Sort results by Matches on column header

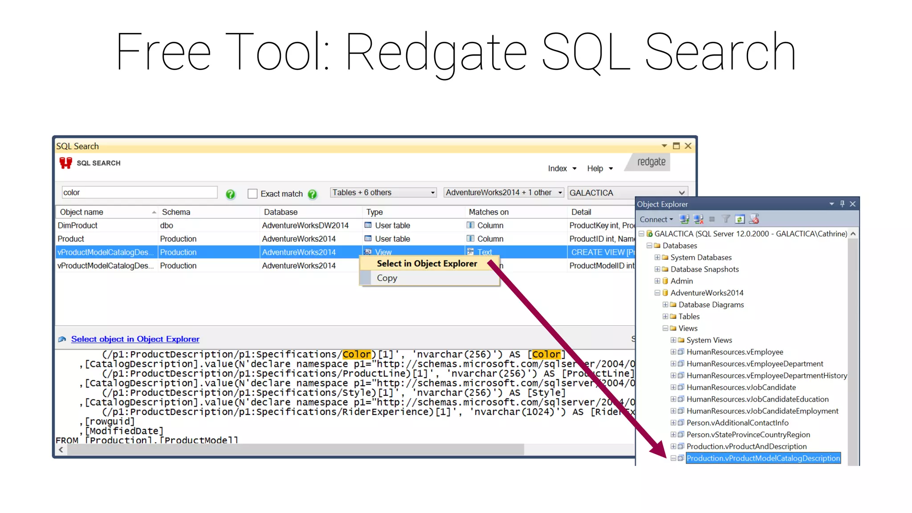coord(516,212)
